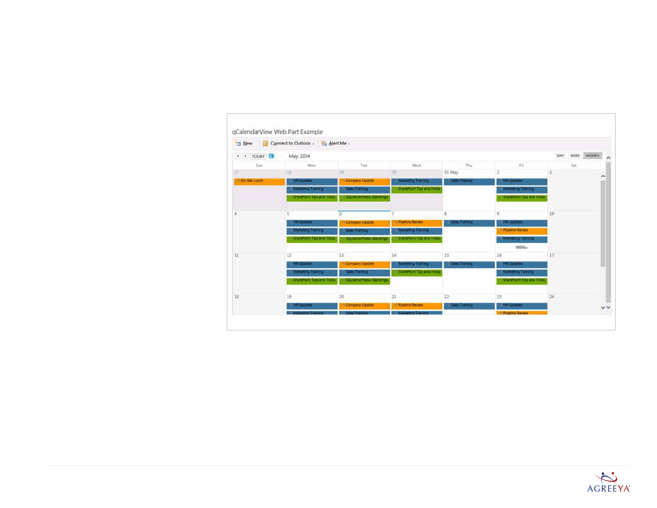Click the inner scrollbar up chevron
Screen dimensions: 657x508
pos(603,176)
